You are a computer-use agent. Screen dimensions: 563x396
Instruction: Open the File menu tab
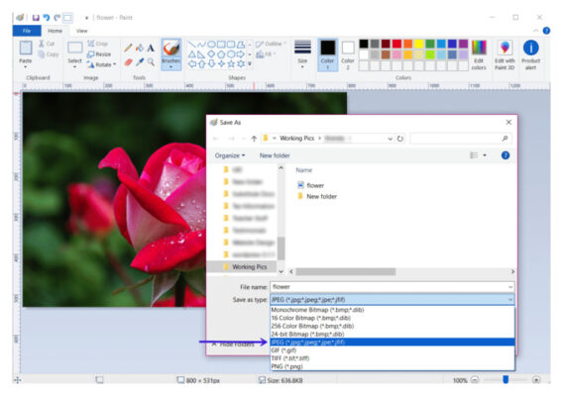(27, 31)
